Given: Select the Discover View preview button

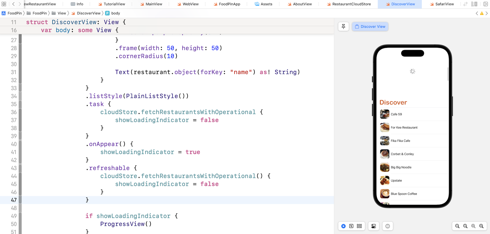Looking at the screenshot, I should pos(370,27).
